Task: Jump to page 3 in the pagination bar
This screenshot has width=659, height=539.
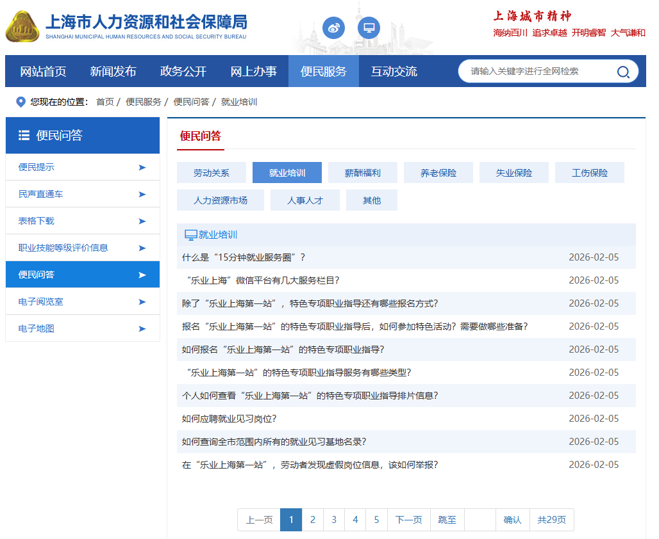Action: click(334, 520)
